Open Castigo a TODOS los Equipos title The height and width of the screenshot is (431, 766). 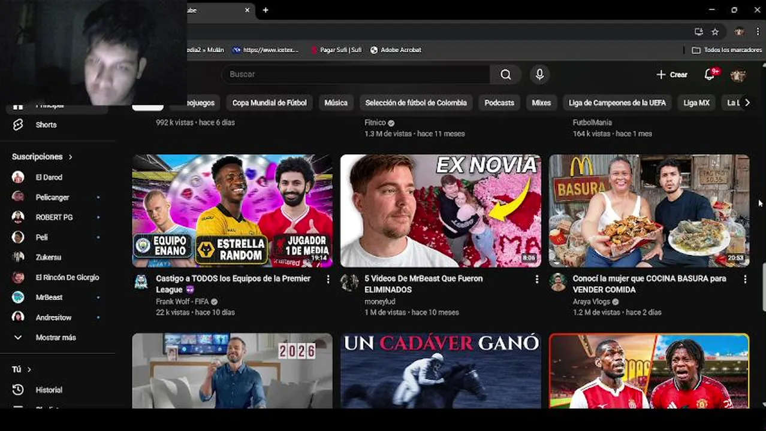[x=233, y=284]
